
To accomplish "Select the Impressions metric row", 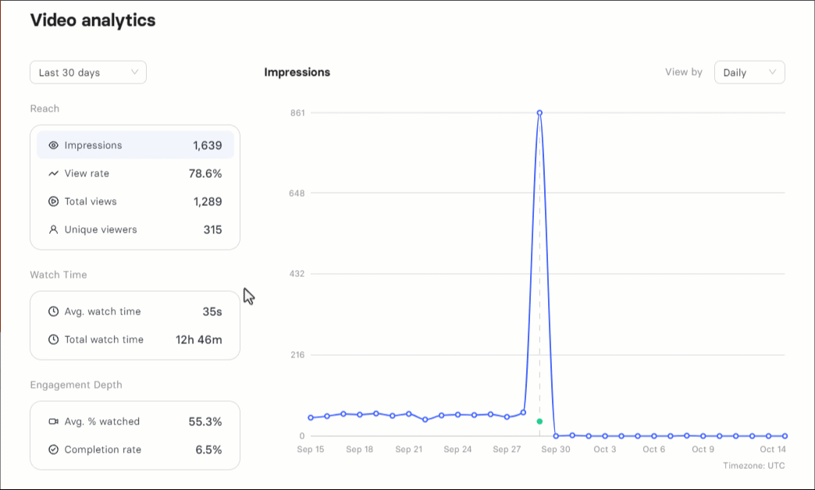I will (135, 145).
